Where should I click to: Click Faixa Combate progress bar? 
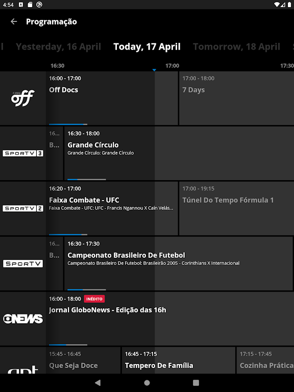tap(68, 234)
